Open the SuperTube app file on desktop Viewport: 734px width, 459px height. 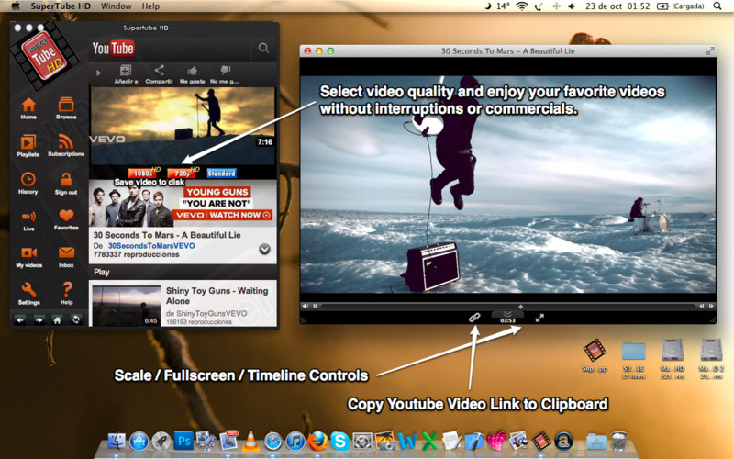pos(595,351)
